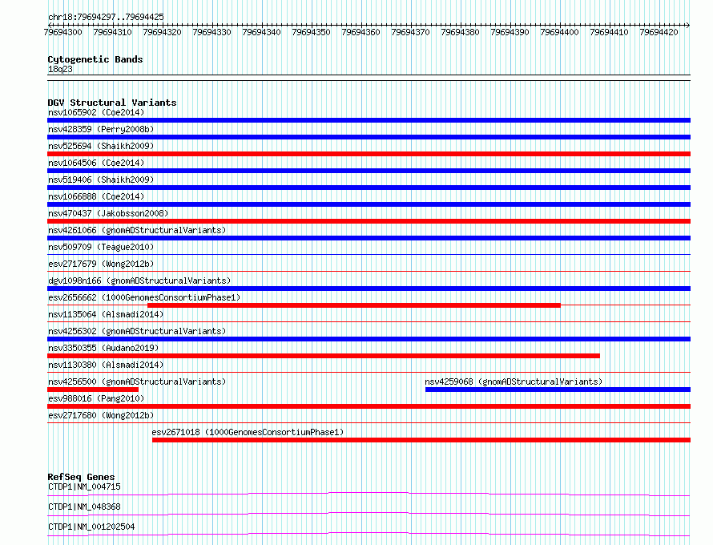Click the blue bar under nsv4259068
The height and width of the screenshot is (545, 713).
(x=558, y=390)
